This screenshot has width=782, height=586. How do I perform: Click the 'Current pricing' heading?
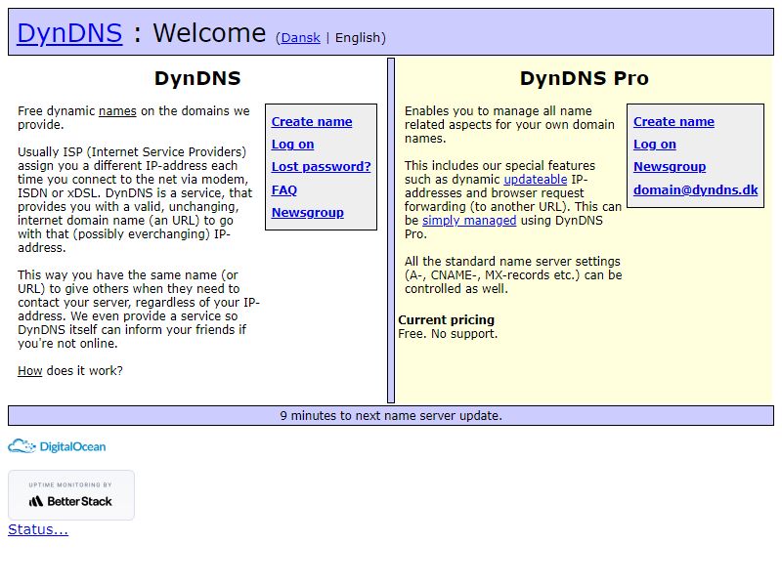(x=447, y=320)
